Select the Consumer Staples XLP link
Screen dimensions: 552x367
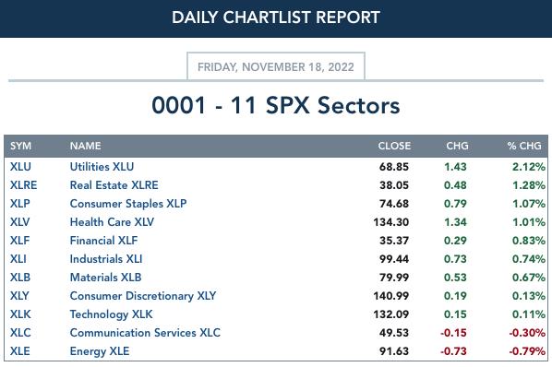(128, 204)
